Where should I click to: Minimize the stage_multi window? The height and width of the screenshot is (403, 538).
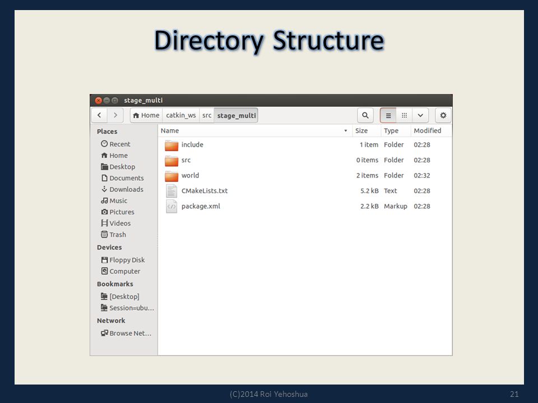(x=106, y=100)
